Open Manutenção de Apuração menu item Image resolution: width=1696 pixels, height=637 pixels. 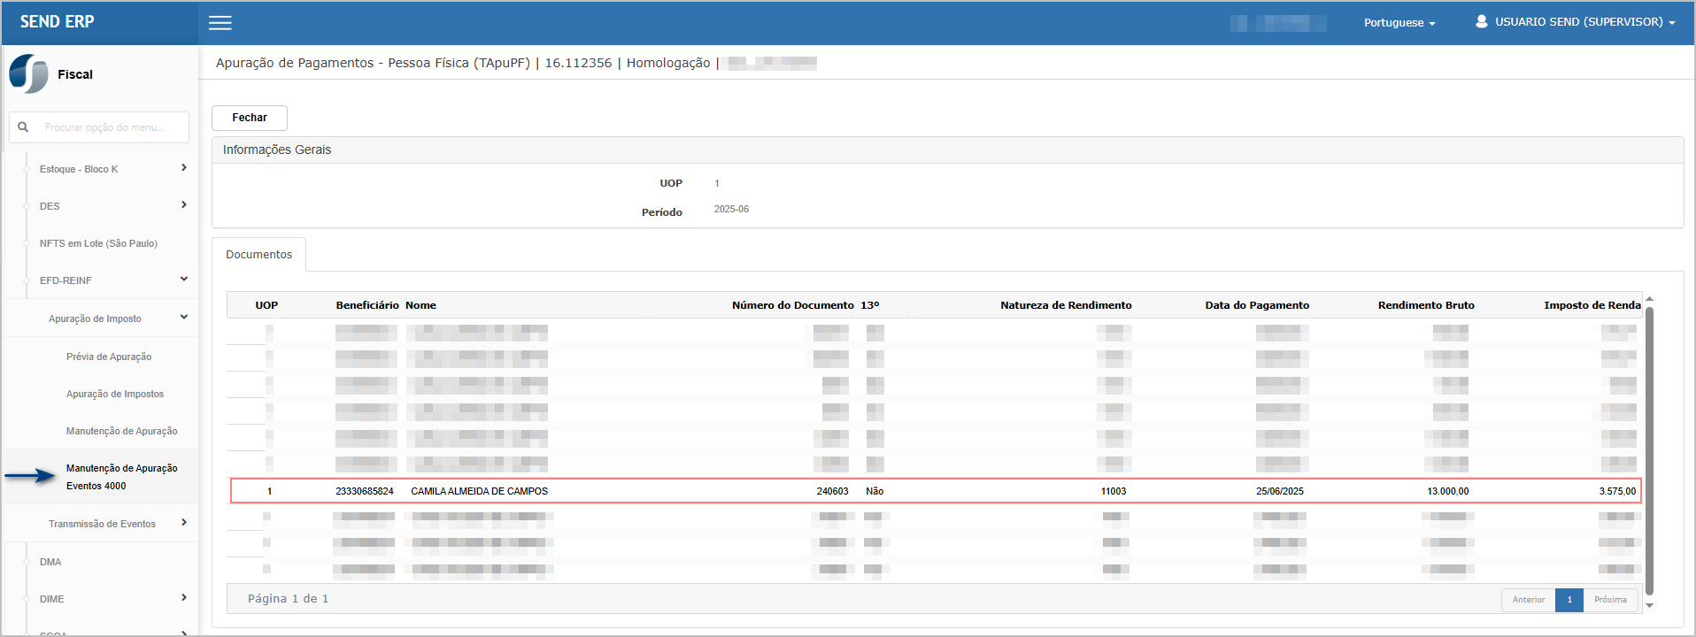tap(121, 431)
